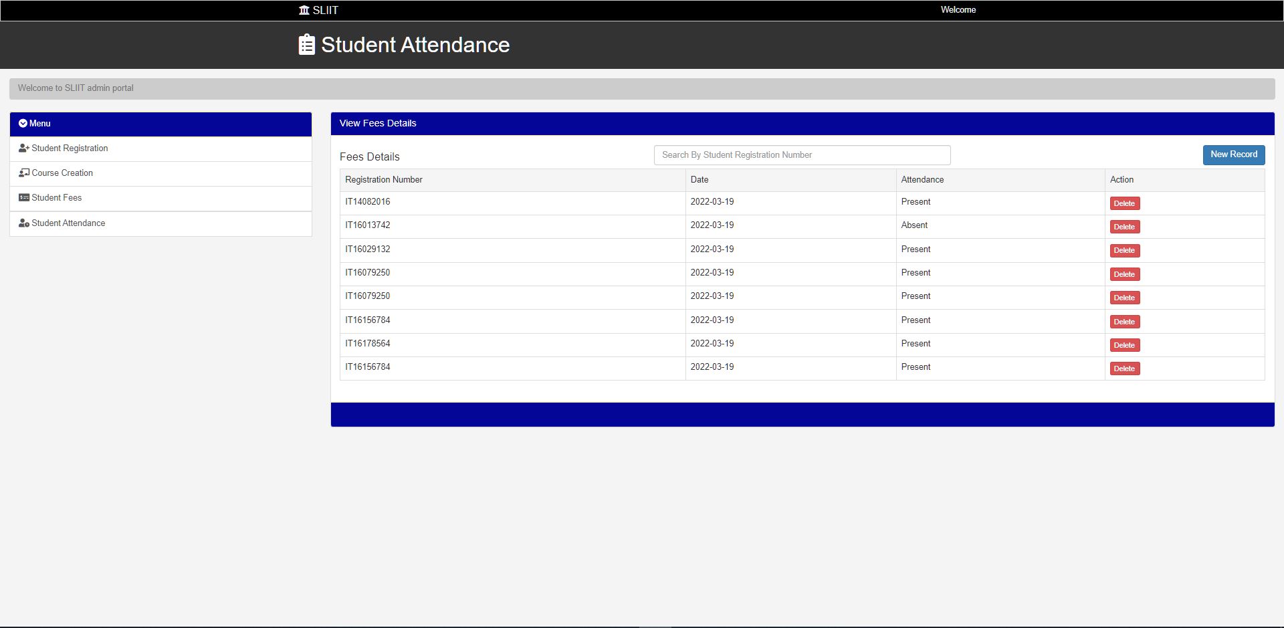Delete the IT14082016 attendance record
Image resolution: width=1284 pixels, height=628 pixels.
[x=1124, y=203]
